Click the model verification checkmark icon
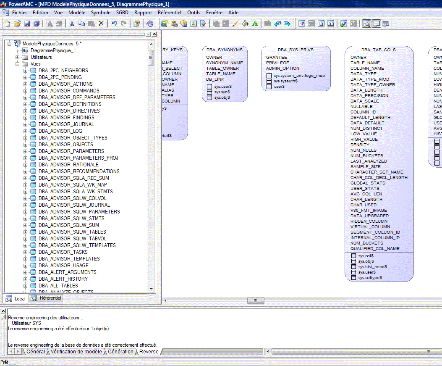This screenshot has height=366, width=442. pos(203,24)
